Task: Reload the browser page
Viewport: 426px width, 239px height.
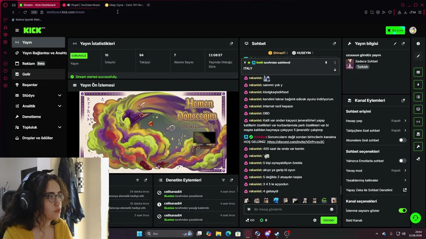Action: pos(25,12)
